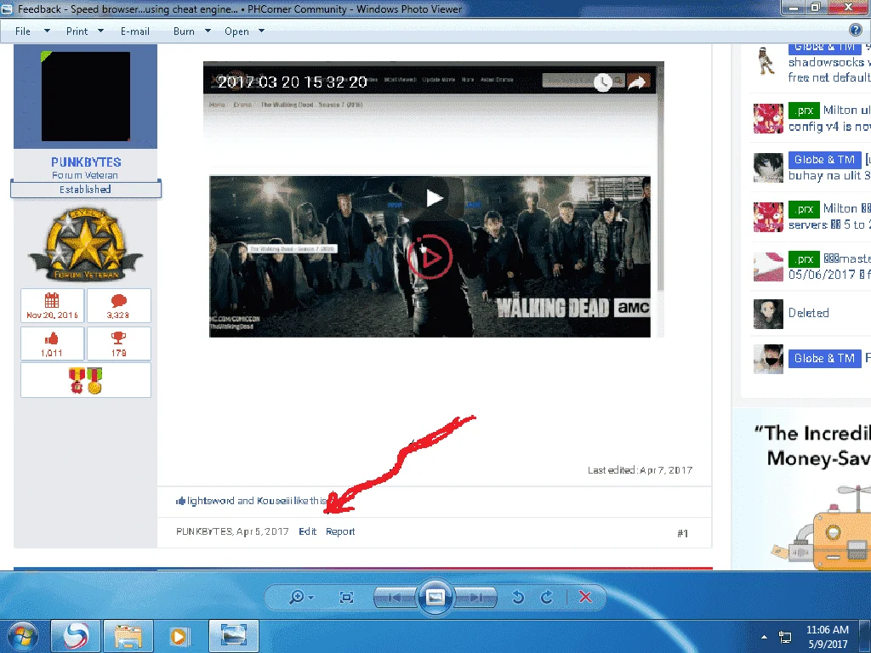This screenshot has width=871, height=653.
Task: Go to the next photo
Action: pos(475,598)
